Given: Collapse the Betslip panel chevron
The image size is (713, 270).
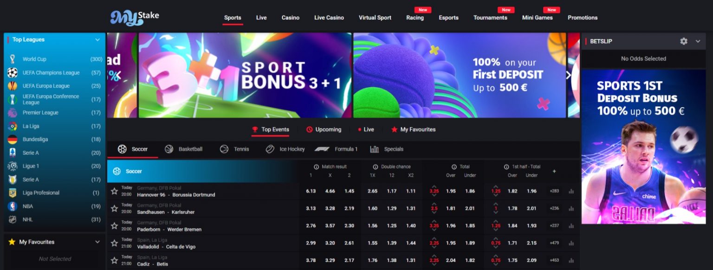Looking at the screenshot, I should tap(698, 41).
